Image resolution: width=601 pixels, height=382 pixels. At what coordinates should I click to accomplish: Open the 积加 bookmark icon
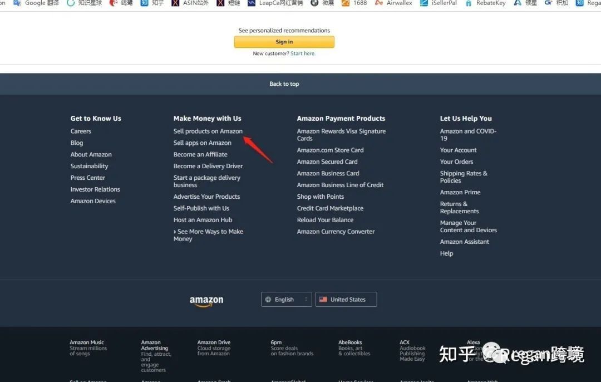549,3
